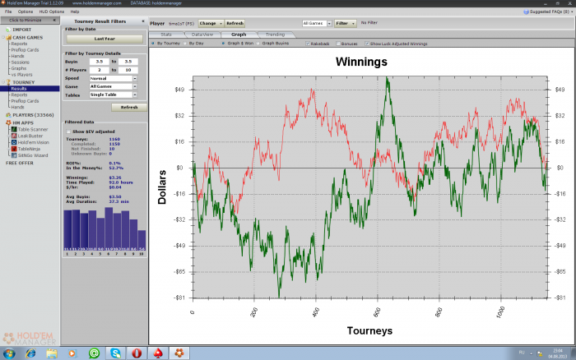Enable Show $EV adjusted checkbox
Viewport: 576px width, 360px height.
coord(68,132)
